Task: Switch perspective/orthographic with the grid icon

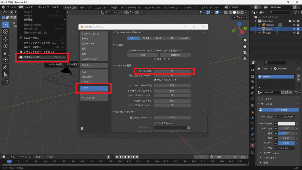Action: [245, 58]
